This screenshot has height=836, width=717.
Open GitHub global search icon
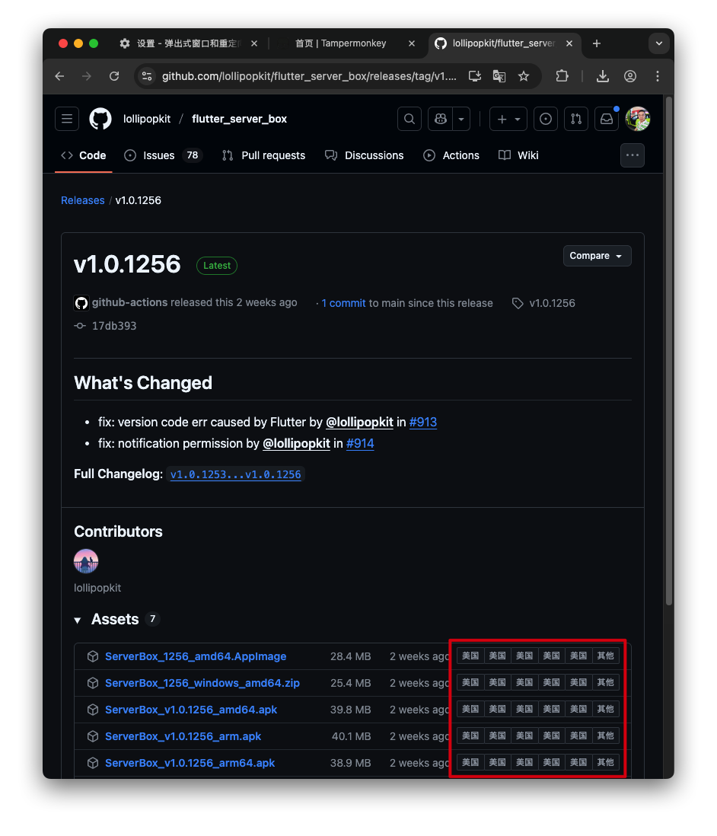[x=409, y=119]
